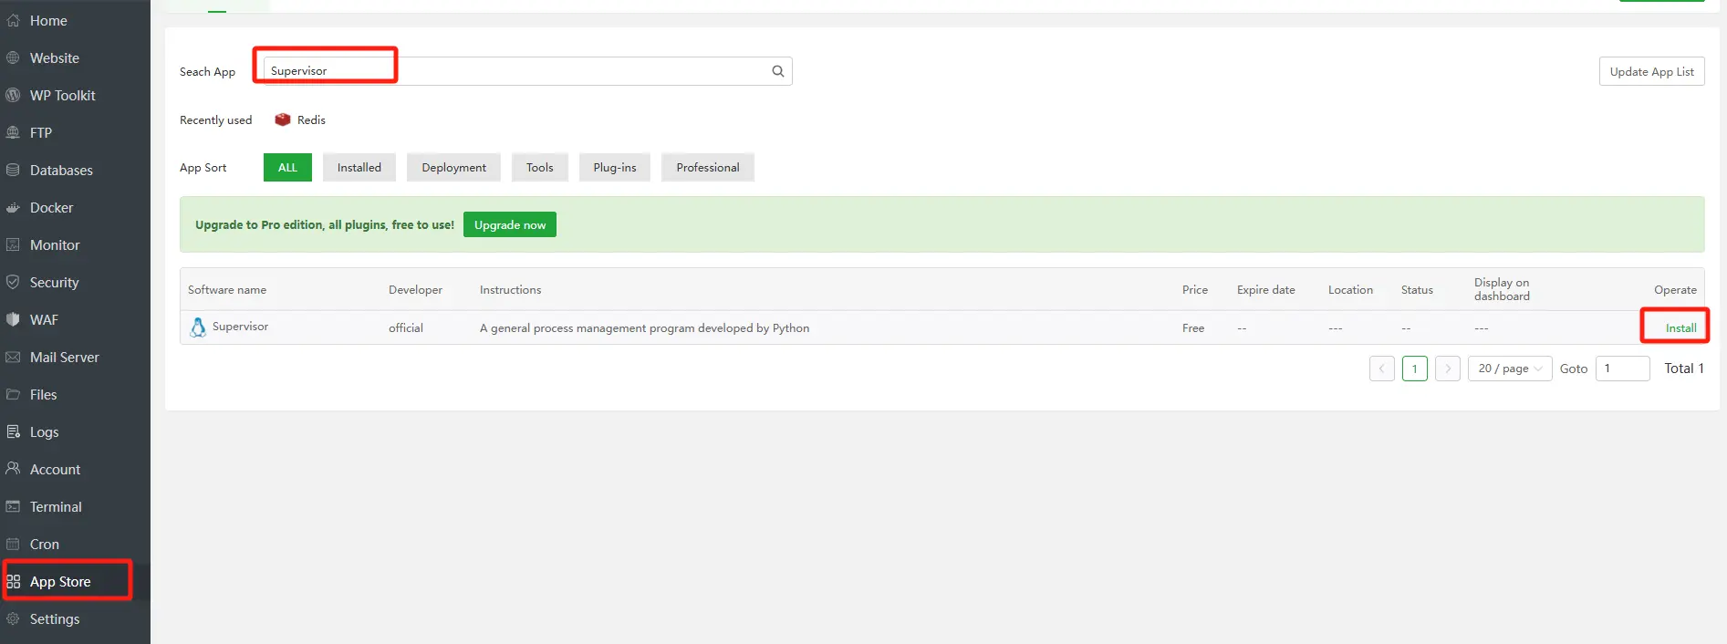The height and width of the screenshot is (644, 1727).
Task: Click the Developer column header
Action: pos(415,290)
